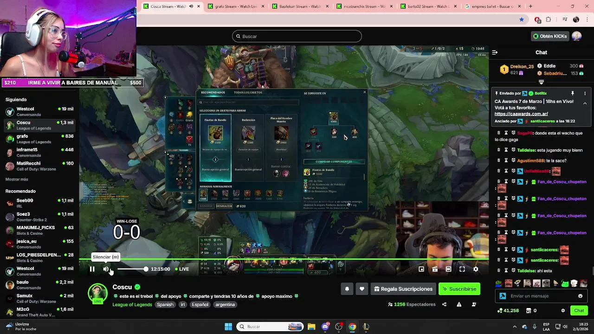
Task: Open inframe15 channel in sidebar
Action: (39, 153)
